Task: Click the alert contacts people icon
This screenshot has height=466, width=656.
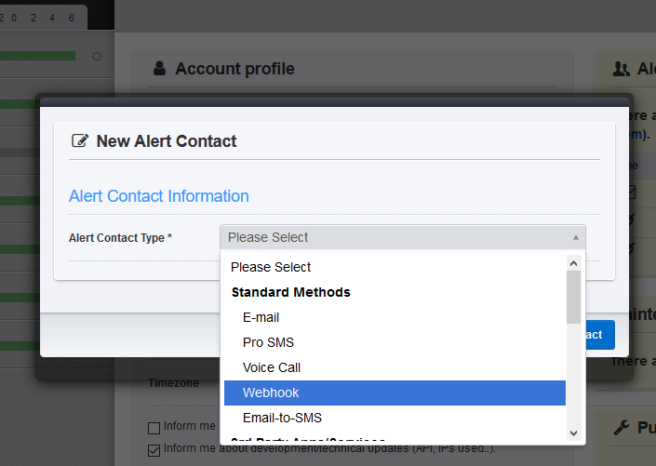Action: tap(621, 69)
